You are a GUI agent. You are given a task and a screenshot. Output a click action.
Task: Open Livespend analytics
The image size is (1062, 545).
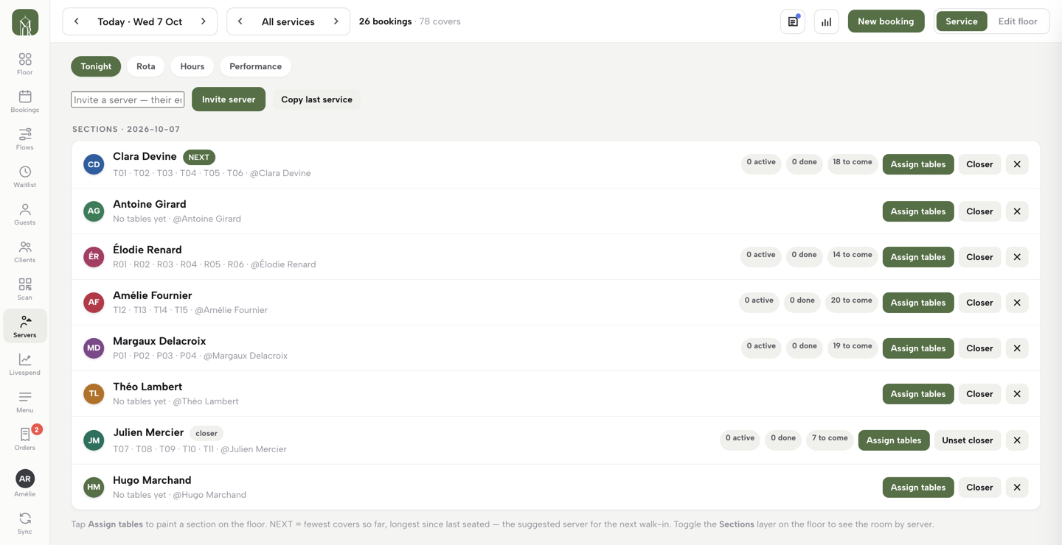pos(25,365)
